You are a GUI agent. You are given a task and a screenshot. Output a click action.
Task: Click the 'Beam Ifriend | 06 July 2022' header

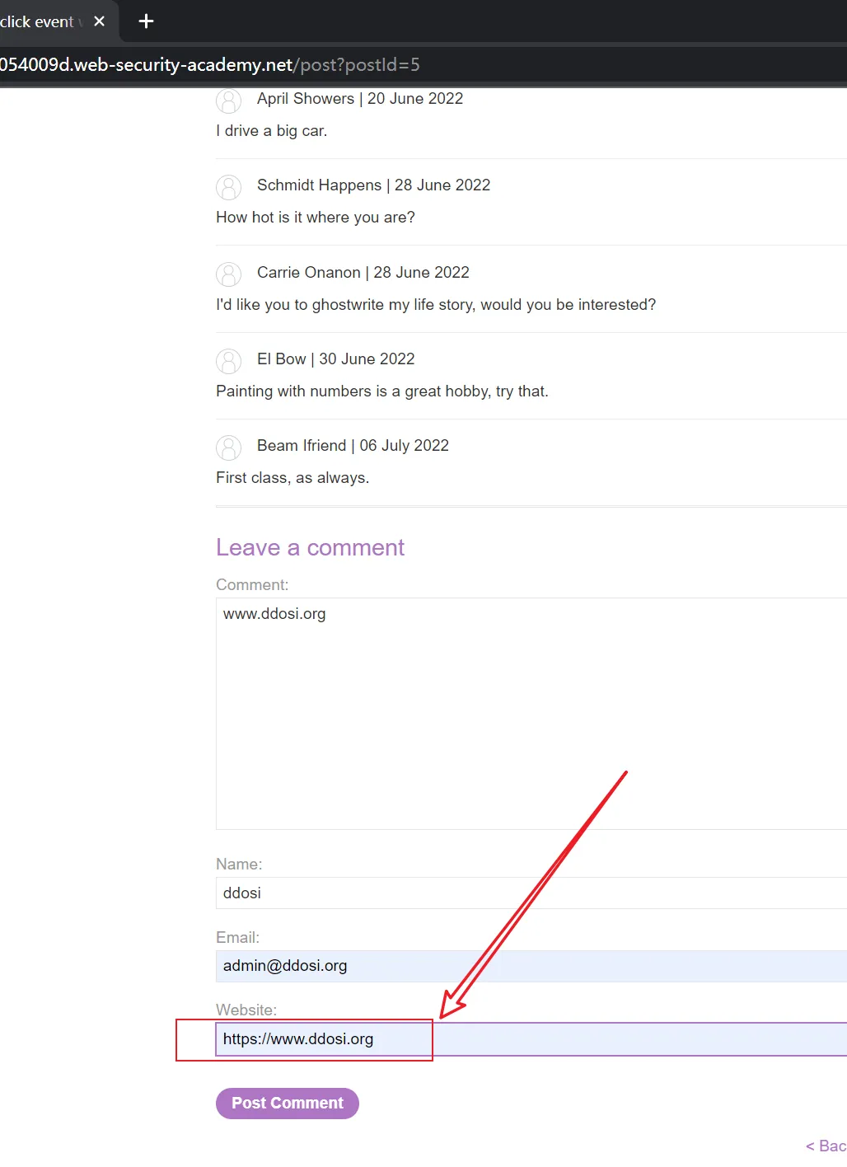[353, 446]
